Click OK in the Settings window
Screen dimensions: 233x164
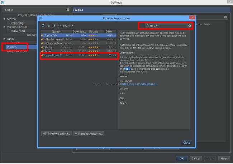pyautogui.click(x=182, y=159)
